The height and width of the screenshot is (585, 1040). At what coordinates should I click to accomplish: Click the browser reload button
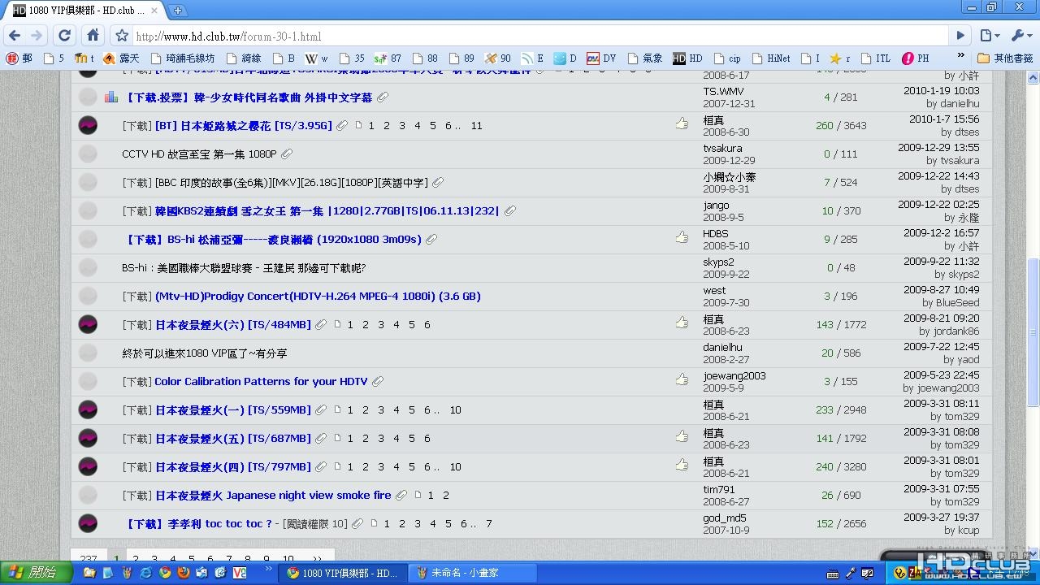[65, 36]
